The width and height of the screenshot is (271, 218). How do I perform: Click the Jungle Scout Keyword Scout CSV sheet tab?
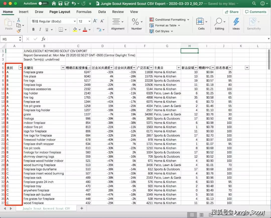[46, 208]
